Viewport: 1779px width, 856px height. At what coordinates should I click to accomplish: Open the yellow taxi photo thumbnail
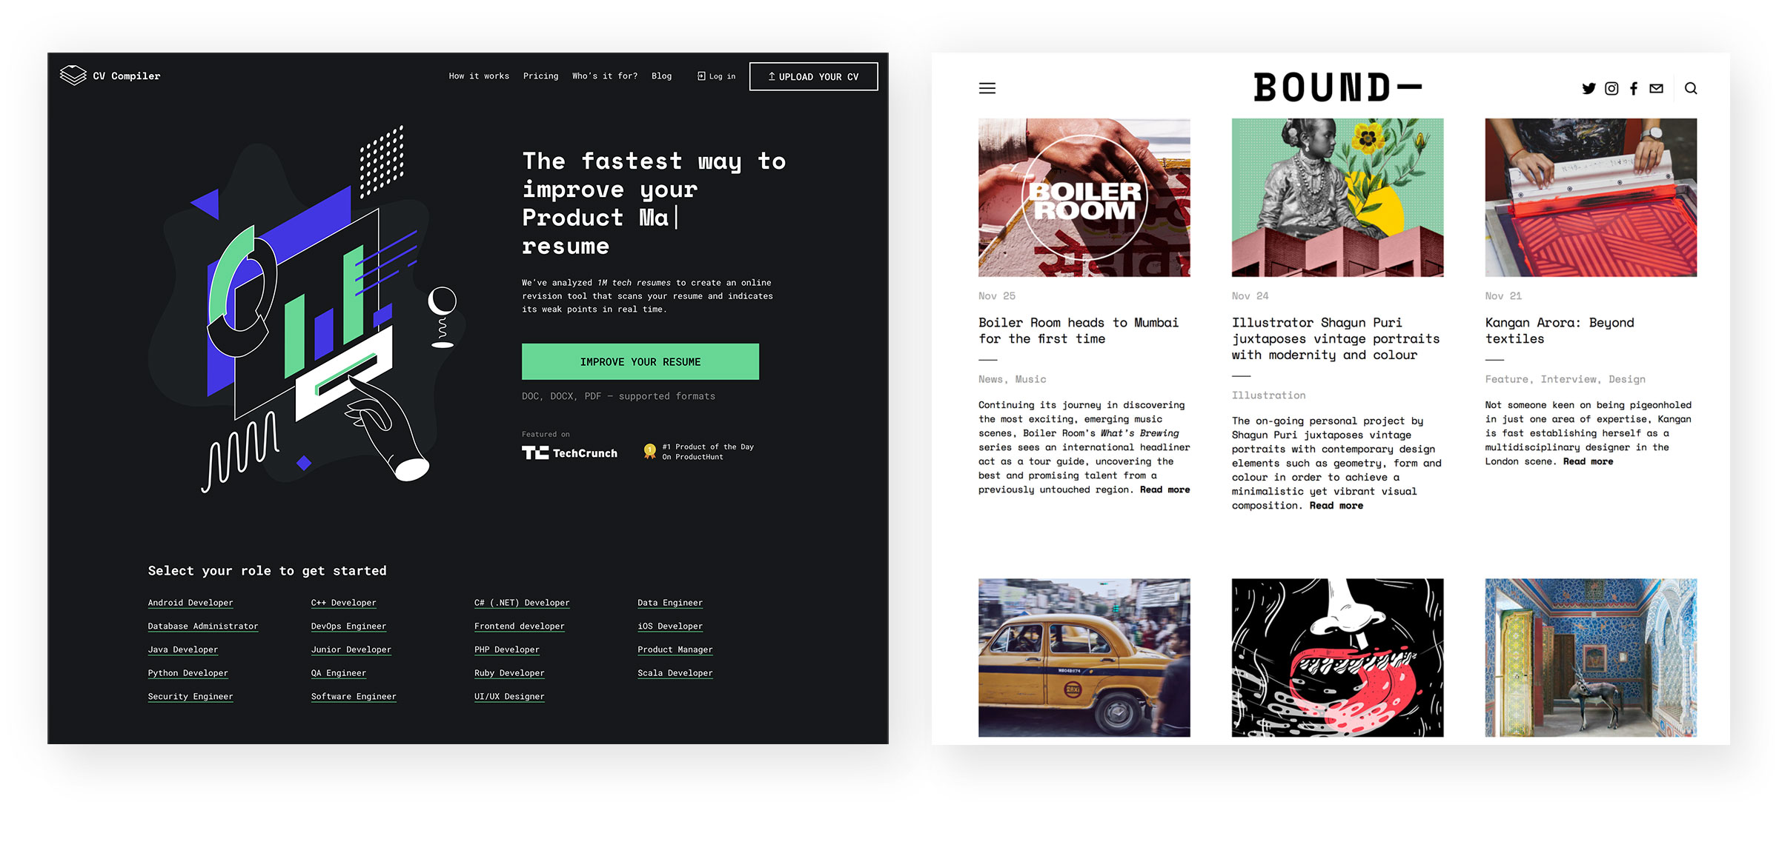[1084, 658]
